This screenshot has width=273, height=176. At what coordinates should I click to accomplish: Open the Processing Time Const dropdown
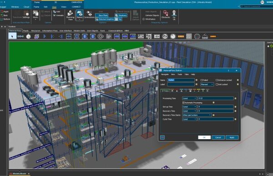pyautogui.click(x=189, y=98)
